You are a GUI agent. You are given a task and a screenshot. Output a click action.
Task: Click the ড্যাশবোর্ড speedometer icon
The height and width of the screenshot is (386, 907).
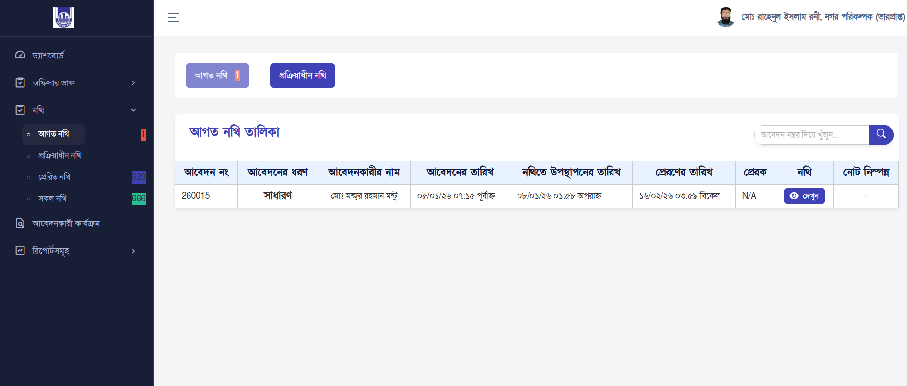[20, 55]
